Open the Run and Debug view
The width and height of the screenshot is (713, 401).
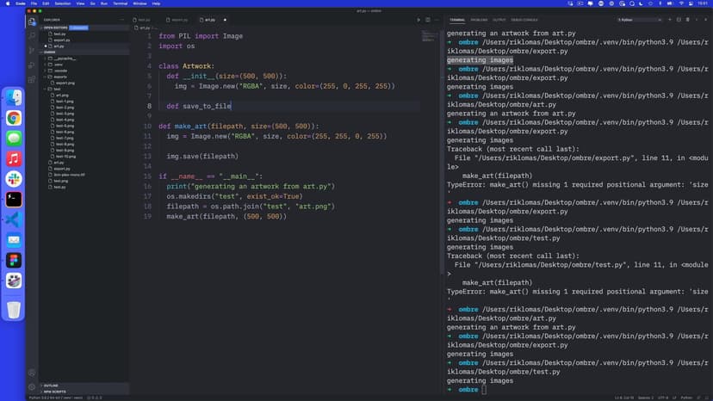32,65
